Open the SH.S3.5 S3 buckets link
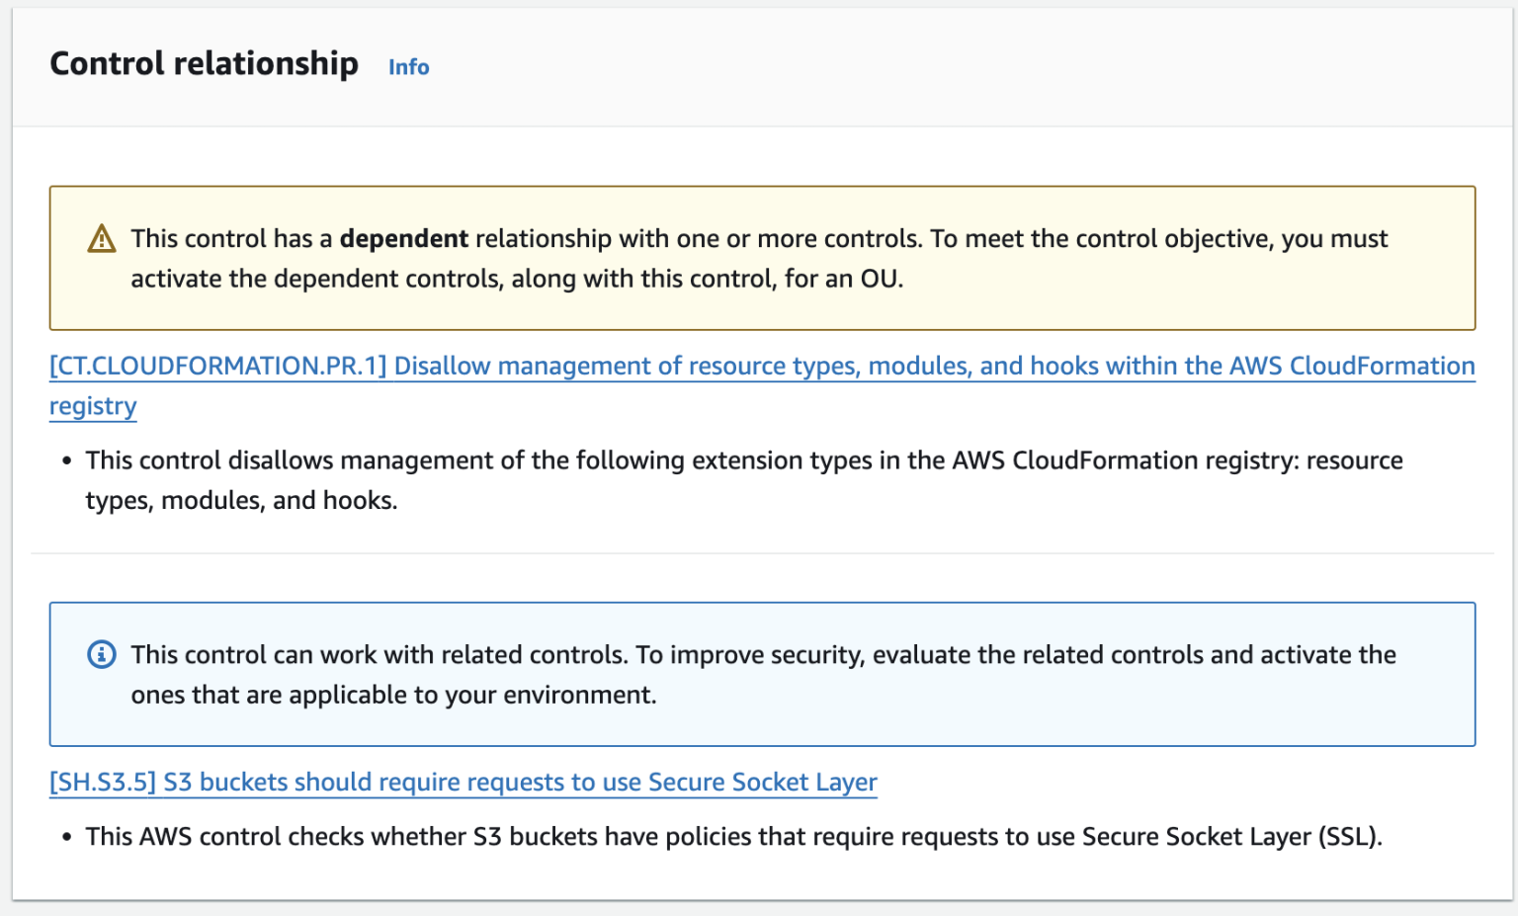 [x=463, y=783]
